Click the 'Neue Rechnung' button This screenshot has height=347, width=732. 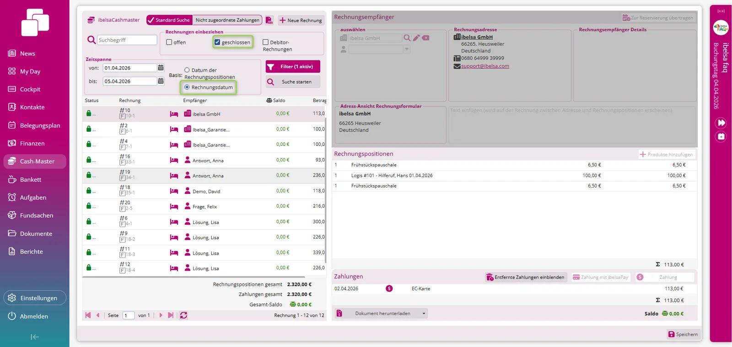[x=301, y=20]
